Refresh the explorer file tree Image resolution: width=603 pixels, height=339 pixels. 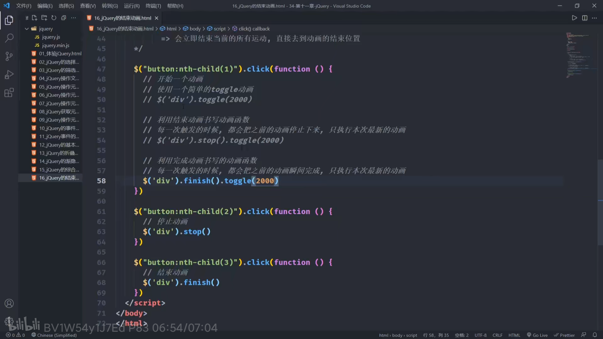[54, 18]
